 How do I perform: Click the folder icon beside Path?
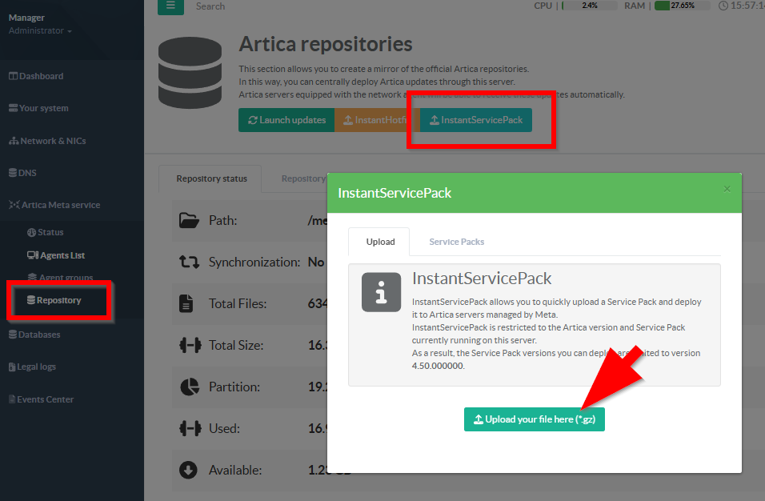[189, 220]
